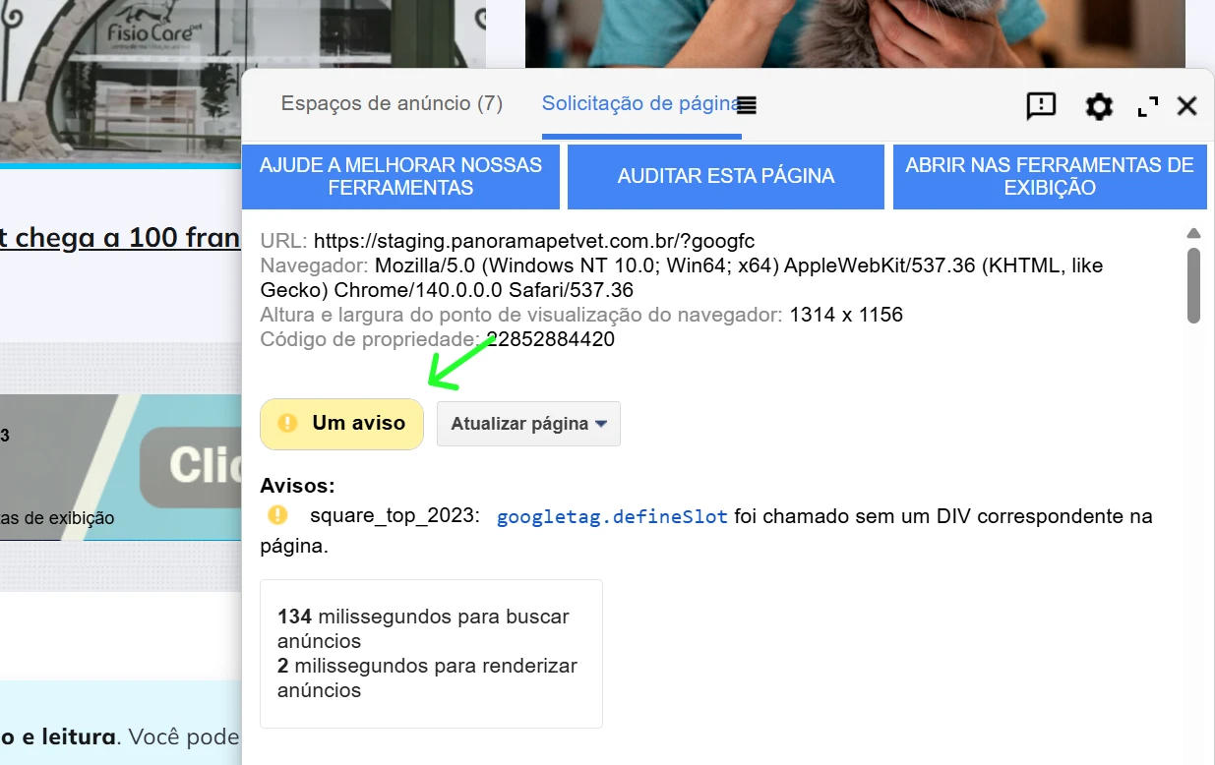Click Abrir nas ferramentas de exibição

[x=1049, y=177]
